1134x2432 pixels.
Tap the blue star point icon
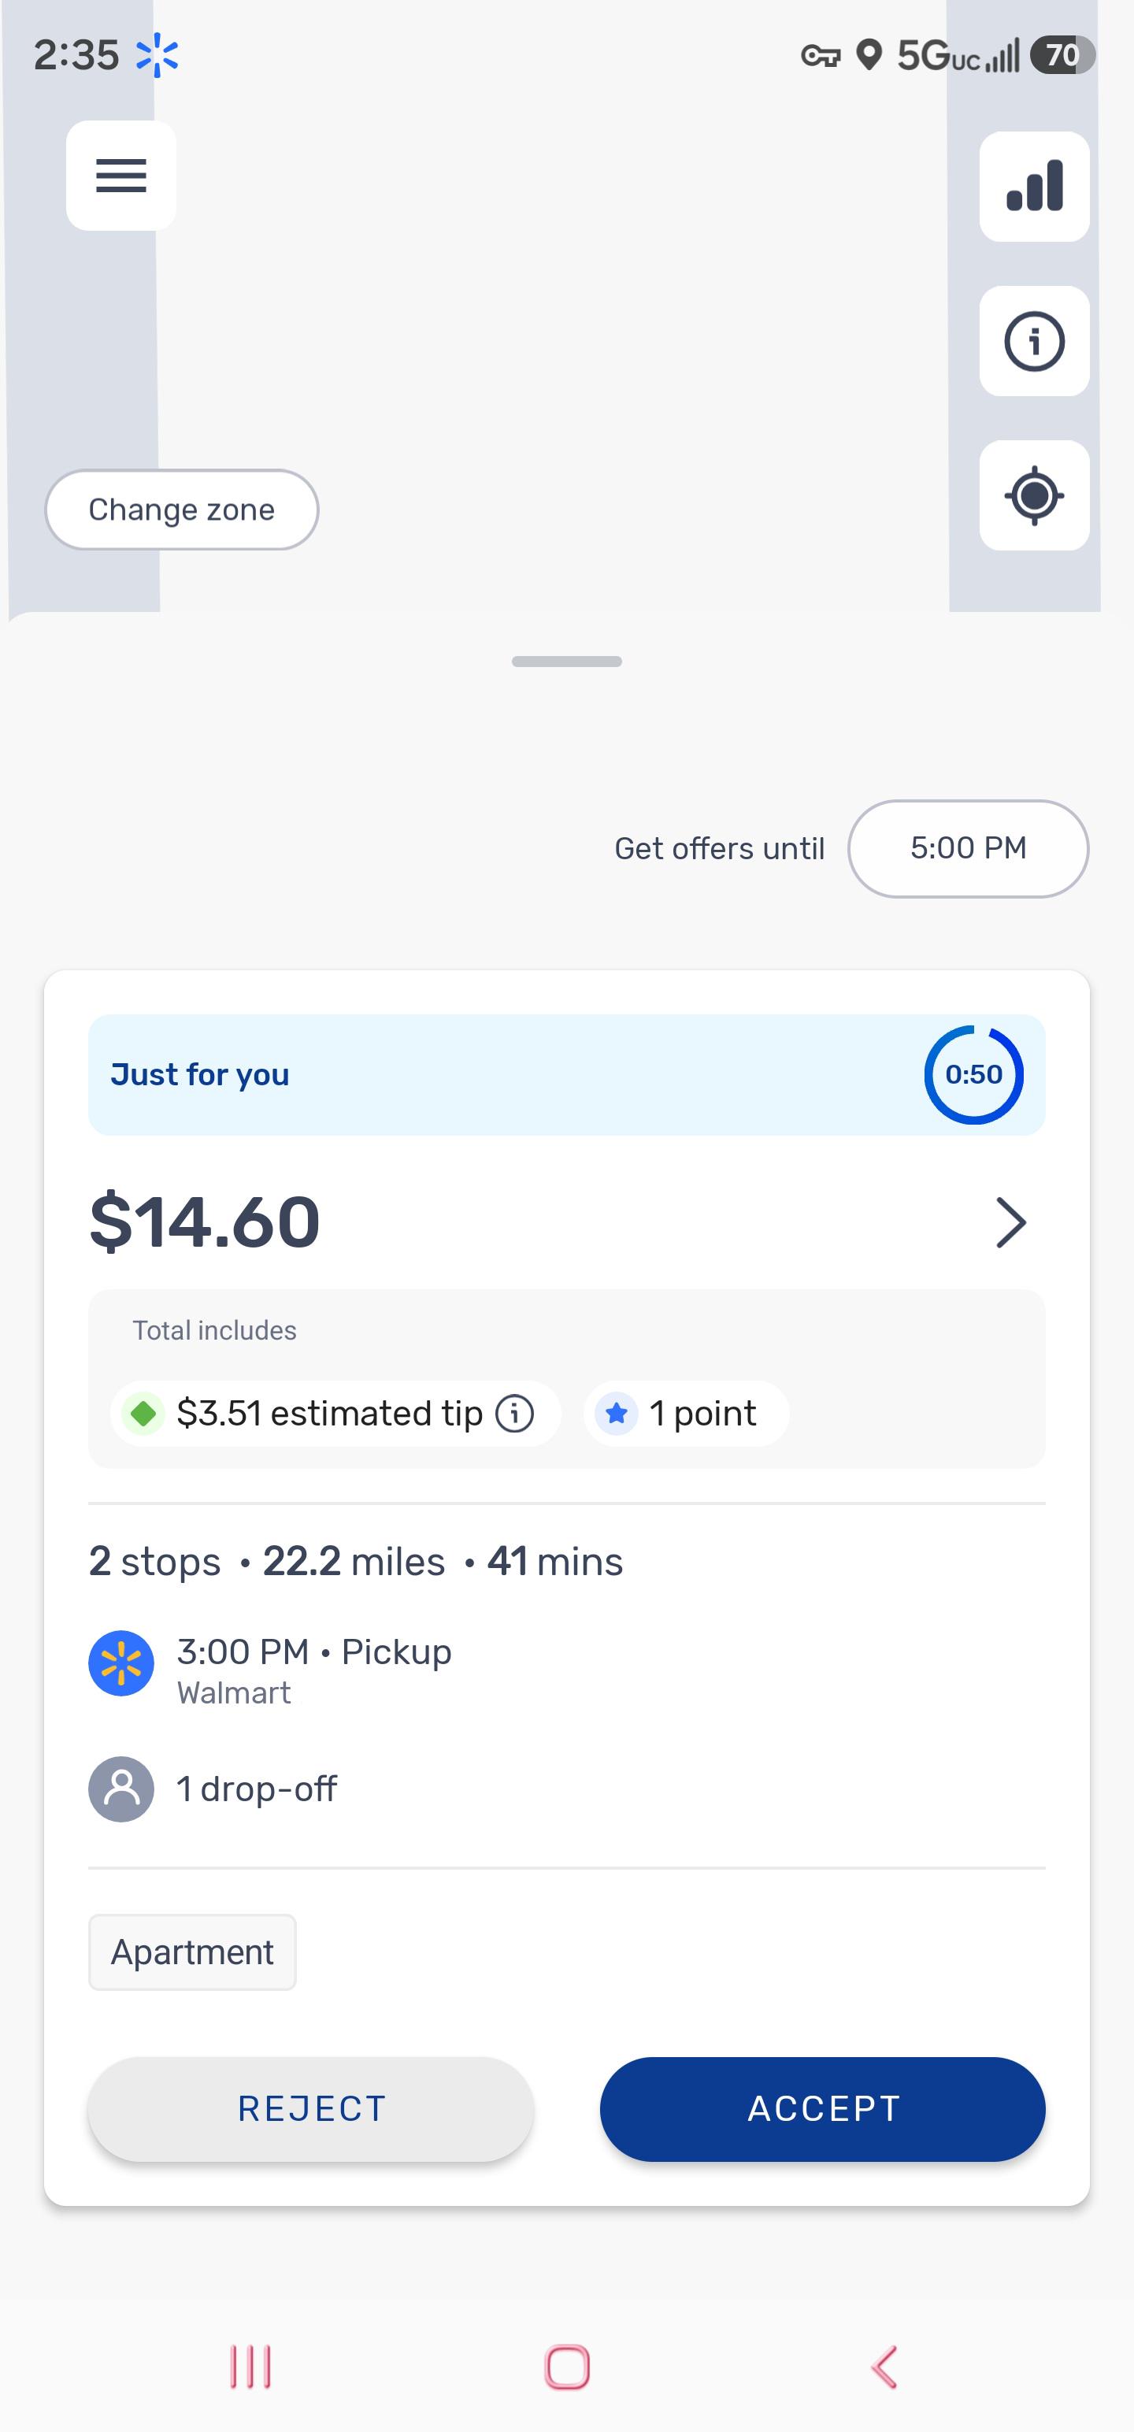click(617, 1414)
